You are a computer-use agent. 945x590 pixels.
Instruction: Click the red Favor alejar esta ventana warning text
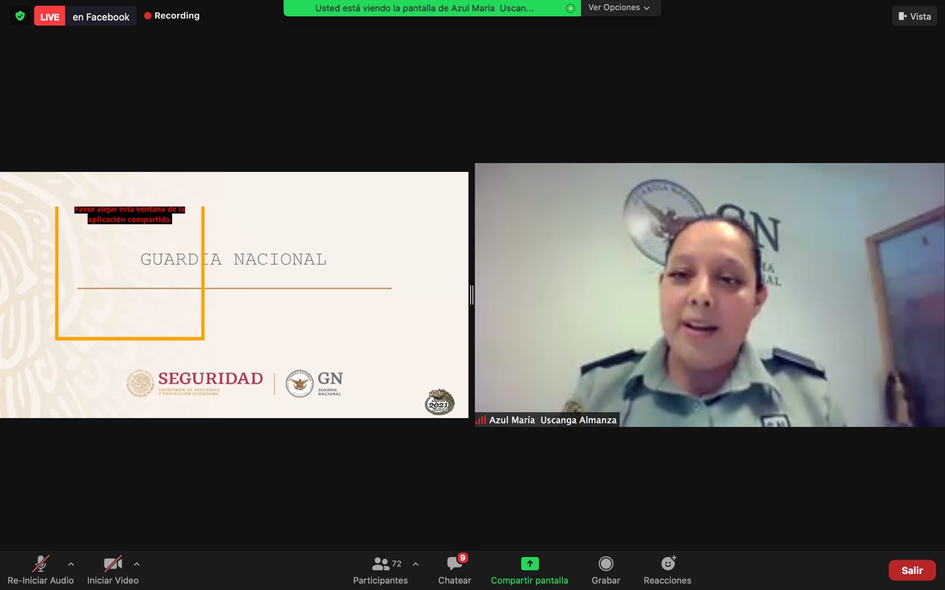(130, 215)
